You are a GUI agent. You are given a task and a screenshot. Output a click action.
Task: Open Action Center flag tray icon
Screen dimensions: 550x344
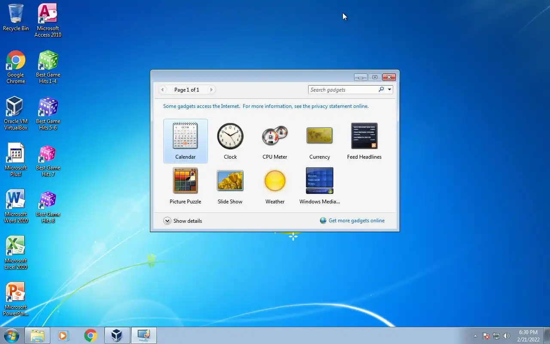pos(486,336)
